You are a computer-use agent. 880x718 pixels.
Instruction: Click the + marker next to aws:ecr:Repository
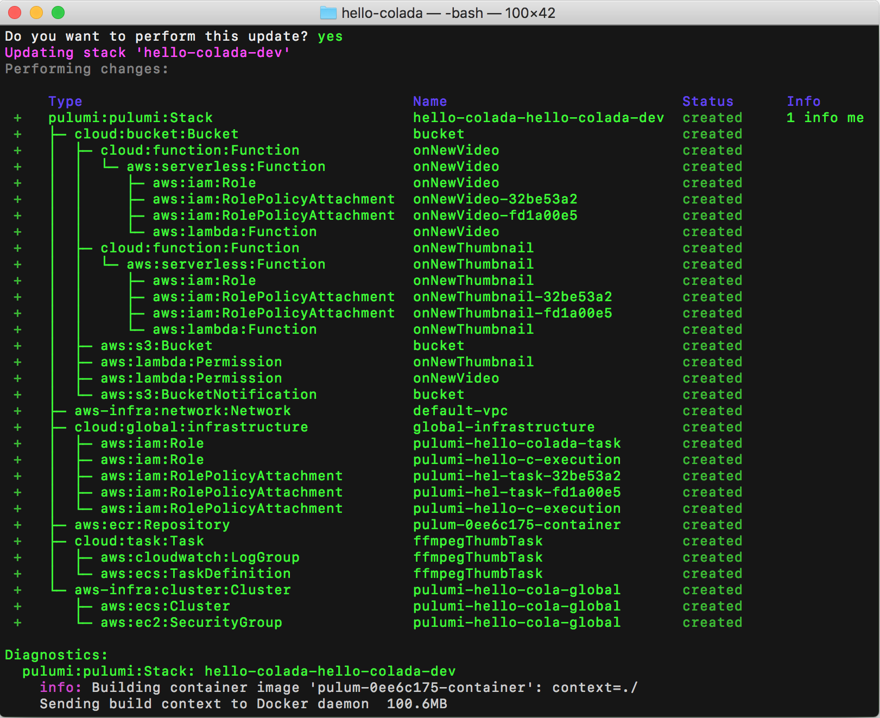tap(17, 525)
